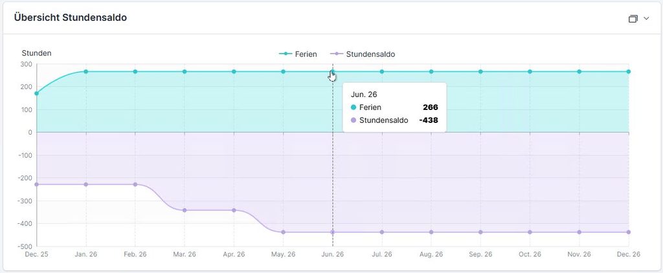Select Ferien data point at Dec. 25
The image size is (663, 273).
click(x=37, y=93)
